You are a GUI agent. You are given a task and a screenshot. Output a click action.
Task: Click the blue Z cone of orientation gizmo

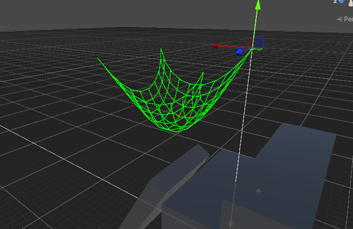point(342,1)
